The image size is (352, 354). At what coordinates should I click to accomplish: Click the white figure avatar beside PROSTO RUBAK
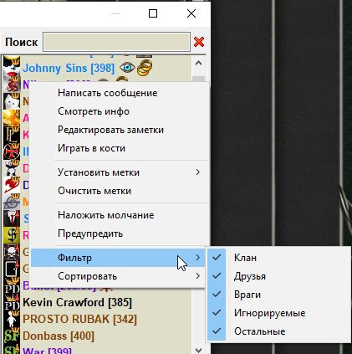tap(12, 319)
